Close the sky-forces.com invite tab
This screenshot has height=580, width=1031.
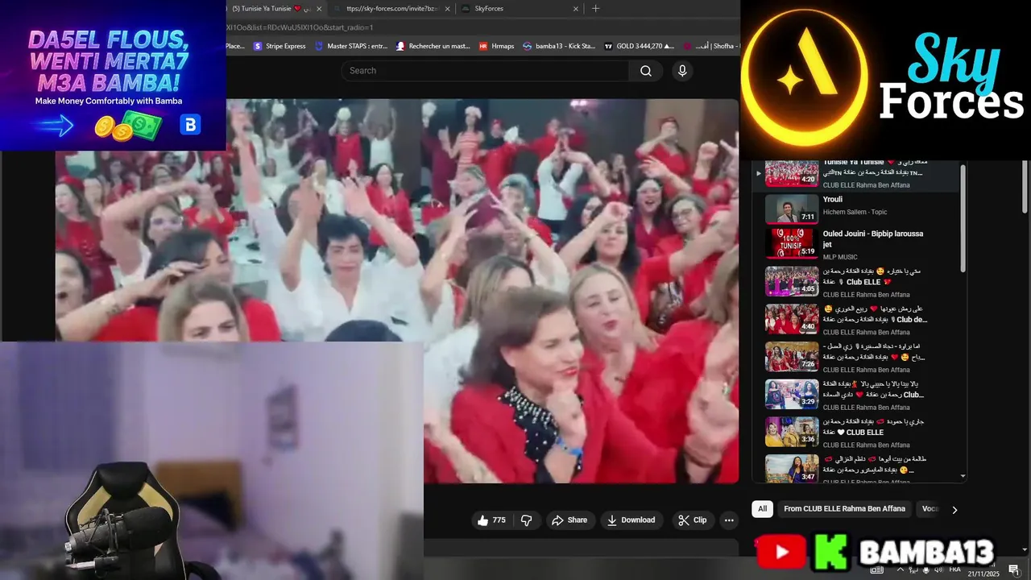pyautogui.click(x=446, y=9)
